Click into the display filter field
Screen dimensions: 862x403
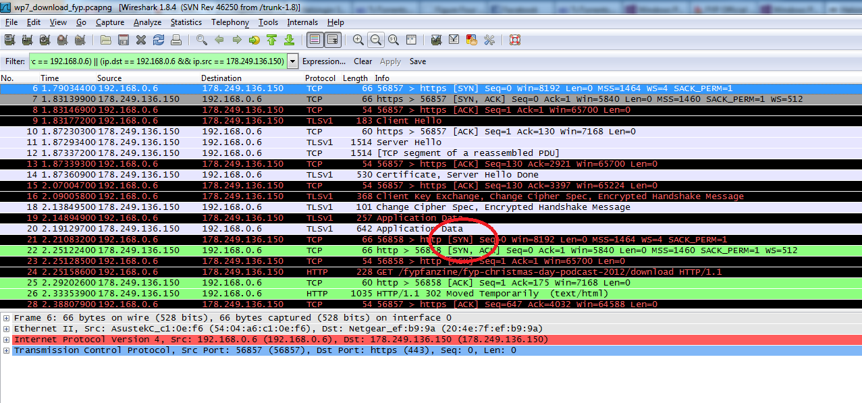click(157, 61)
